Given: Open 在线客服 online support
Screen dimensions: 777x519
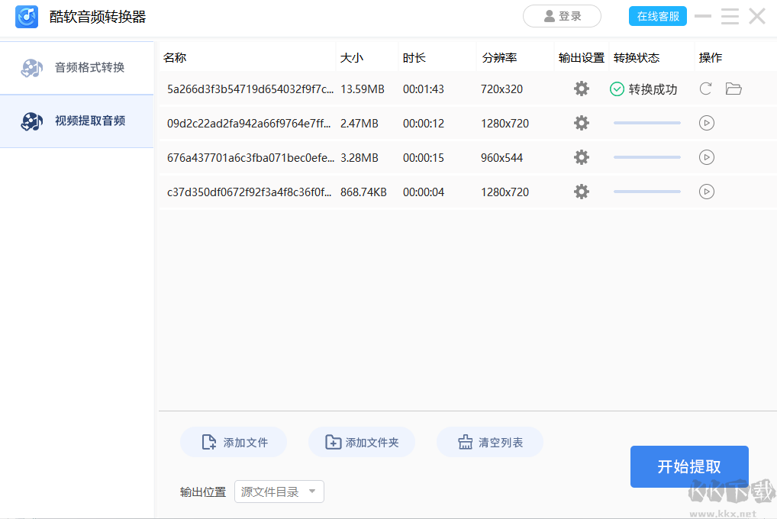Looking at the screenshot, I should [657, 15].
